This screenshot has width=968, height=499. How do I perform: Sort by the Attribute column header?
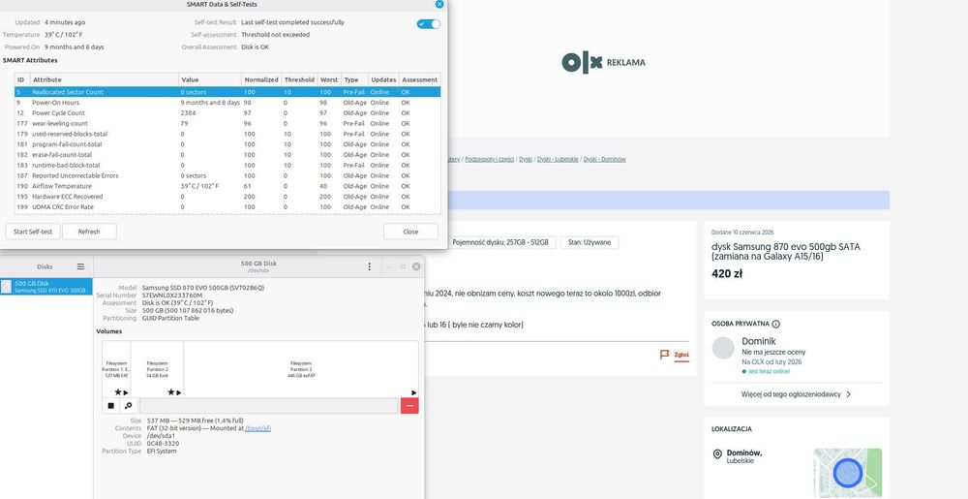click(x=105, y=79)
